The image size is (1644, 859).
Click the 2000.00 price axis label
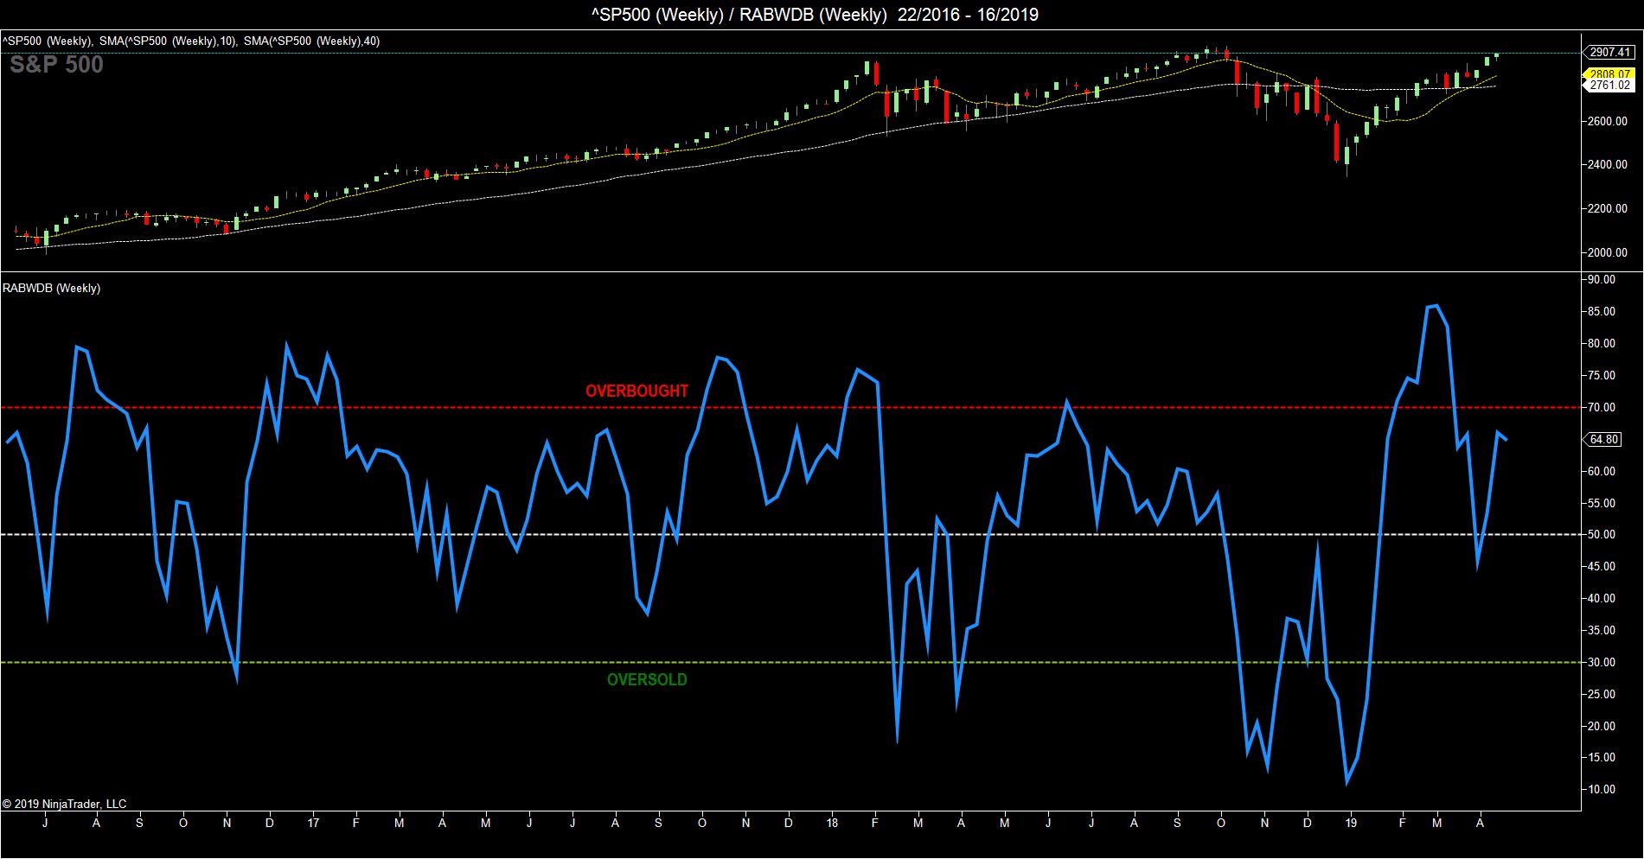(x=1608, y=253)
